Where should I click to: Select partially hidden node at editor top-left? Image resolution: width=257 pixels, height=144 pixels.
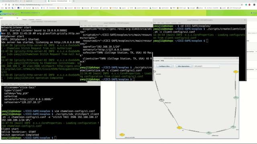coord(155,71)
